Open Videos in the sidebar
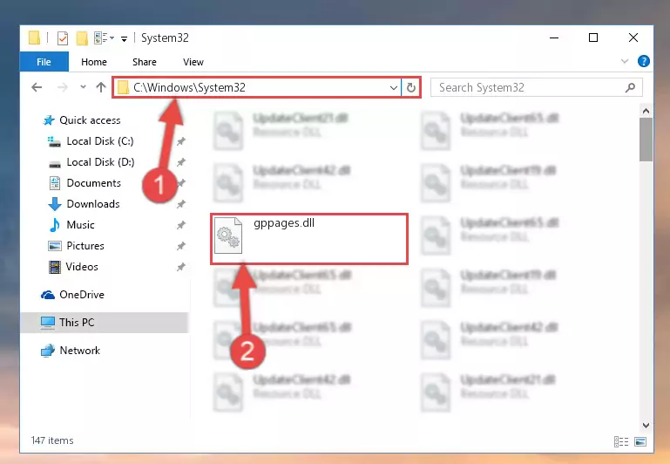 pyautogui.click(x=82, y=267)
